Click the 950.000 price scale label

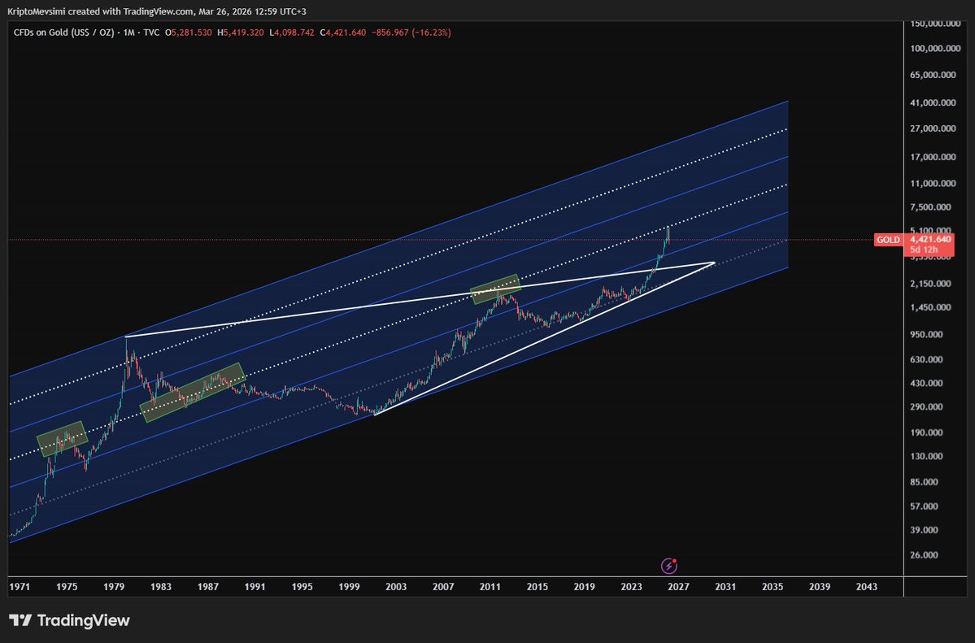pos(926,335)
